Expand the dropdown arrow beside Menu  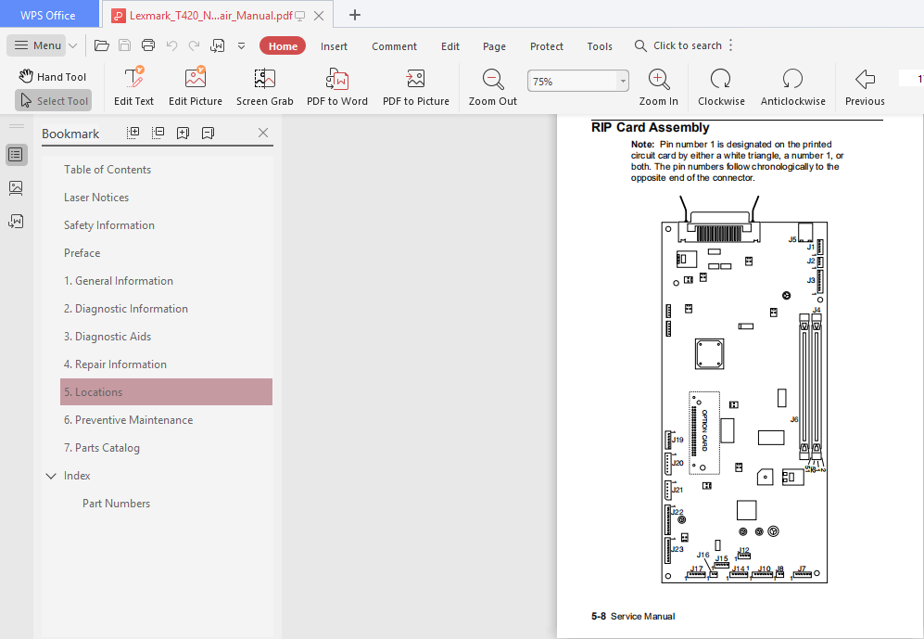[73, 45]
